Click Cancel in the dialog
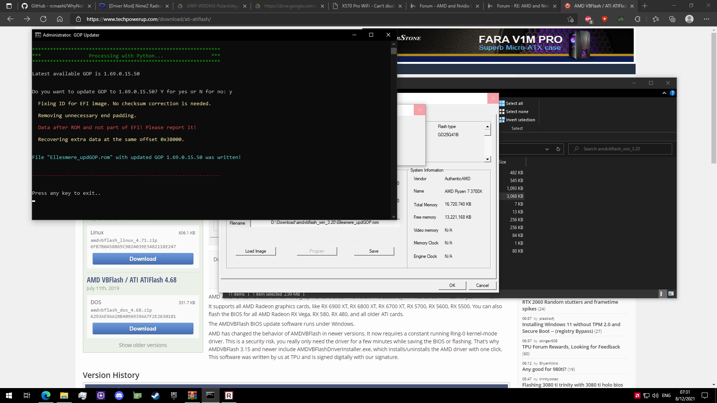The height and width of the screenshot is (403, 717). coord(482,285)
